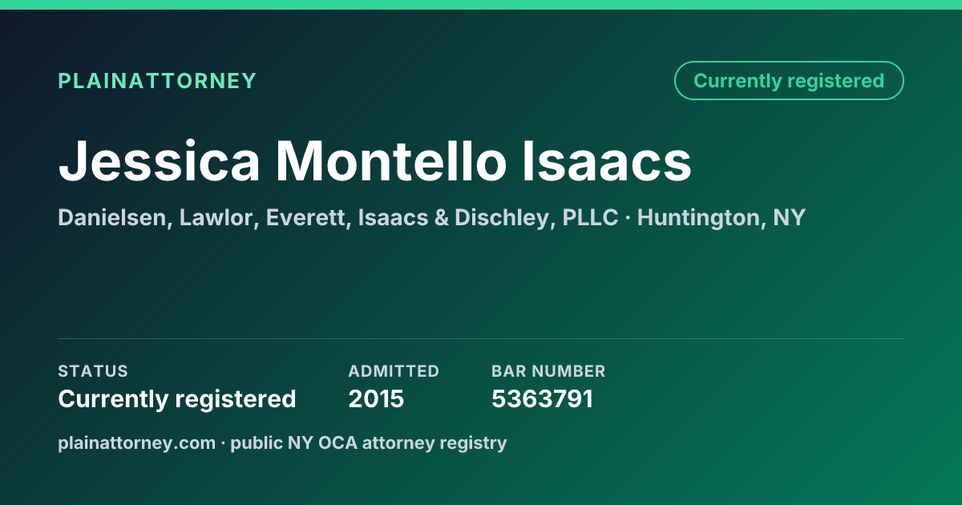Click the ADMITTED label
962x505 pixels.
pyautogui.click(x=394, y=371)
